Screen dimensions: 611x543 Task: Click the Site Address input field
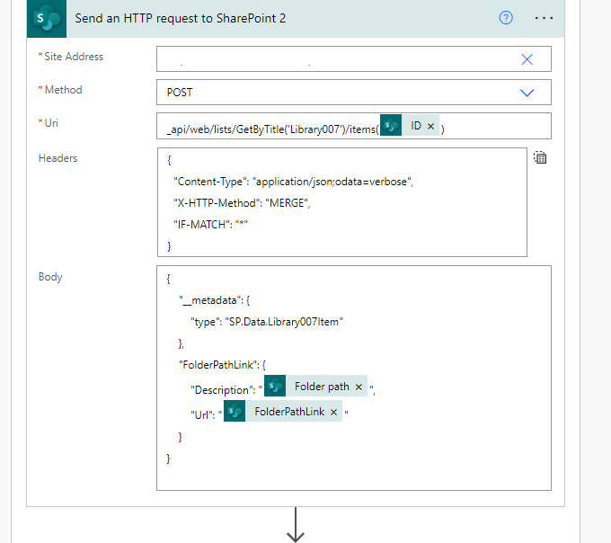pyautogui.click(x=354, y=58)
